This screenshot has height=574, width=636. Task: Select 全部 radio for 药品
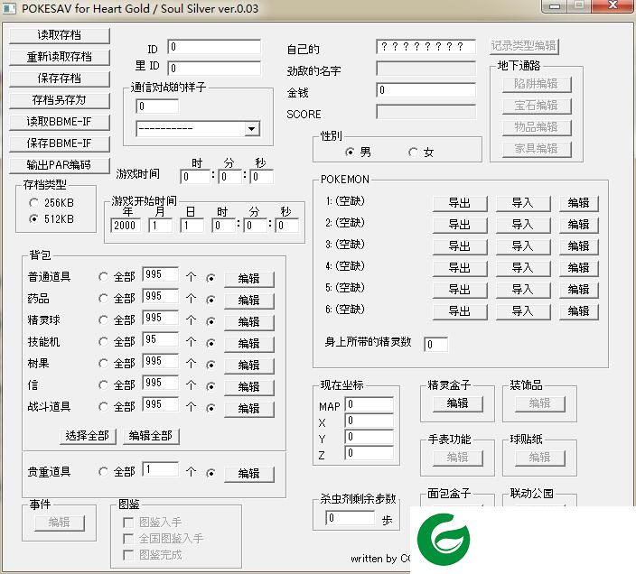tap(103, 299)
